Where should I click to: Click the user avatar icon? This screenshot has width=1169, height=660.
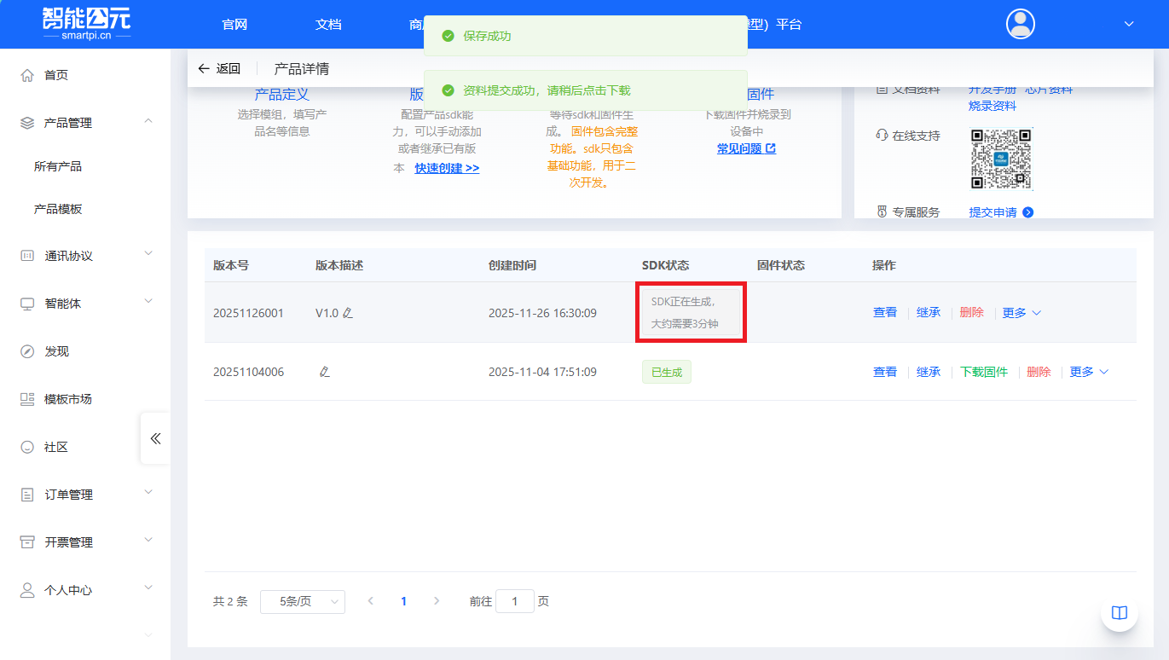tap(1020, 24)
